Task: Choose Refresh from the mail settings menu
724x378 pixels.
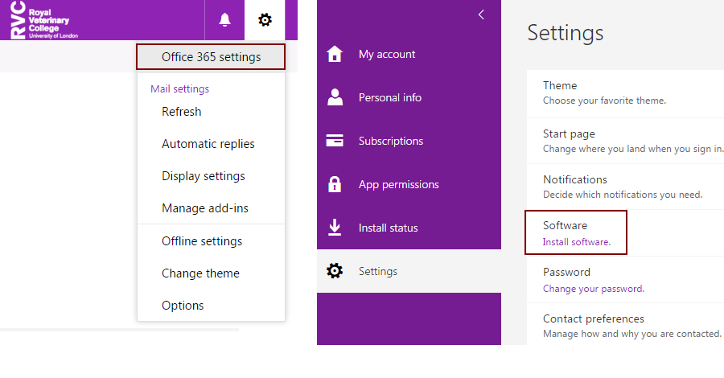Action: pos(182,112)
